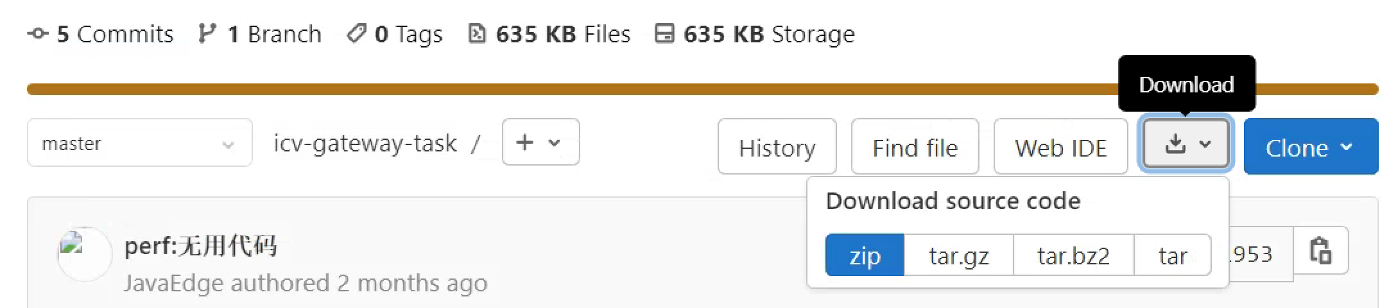Click the branch icon beside 1 Branch
The height and width of the screenshot is (308, 1389).
207,33
